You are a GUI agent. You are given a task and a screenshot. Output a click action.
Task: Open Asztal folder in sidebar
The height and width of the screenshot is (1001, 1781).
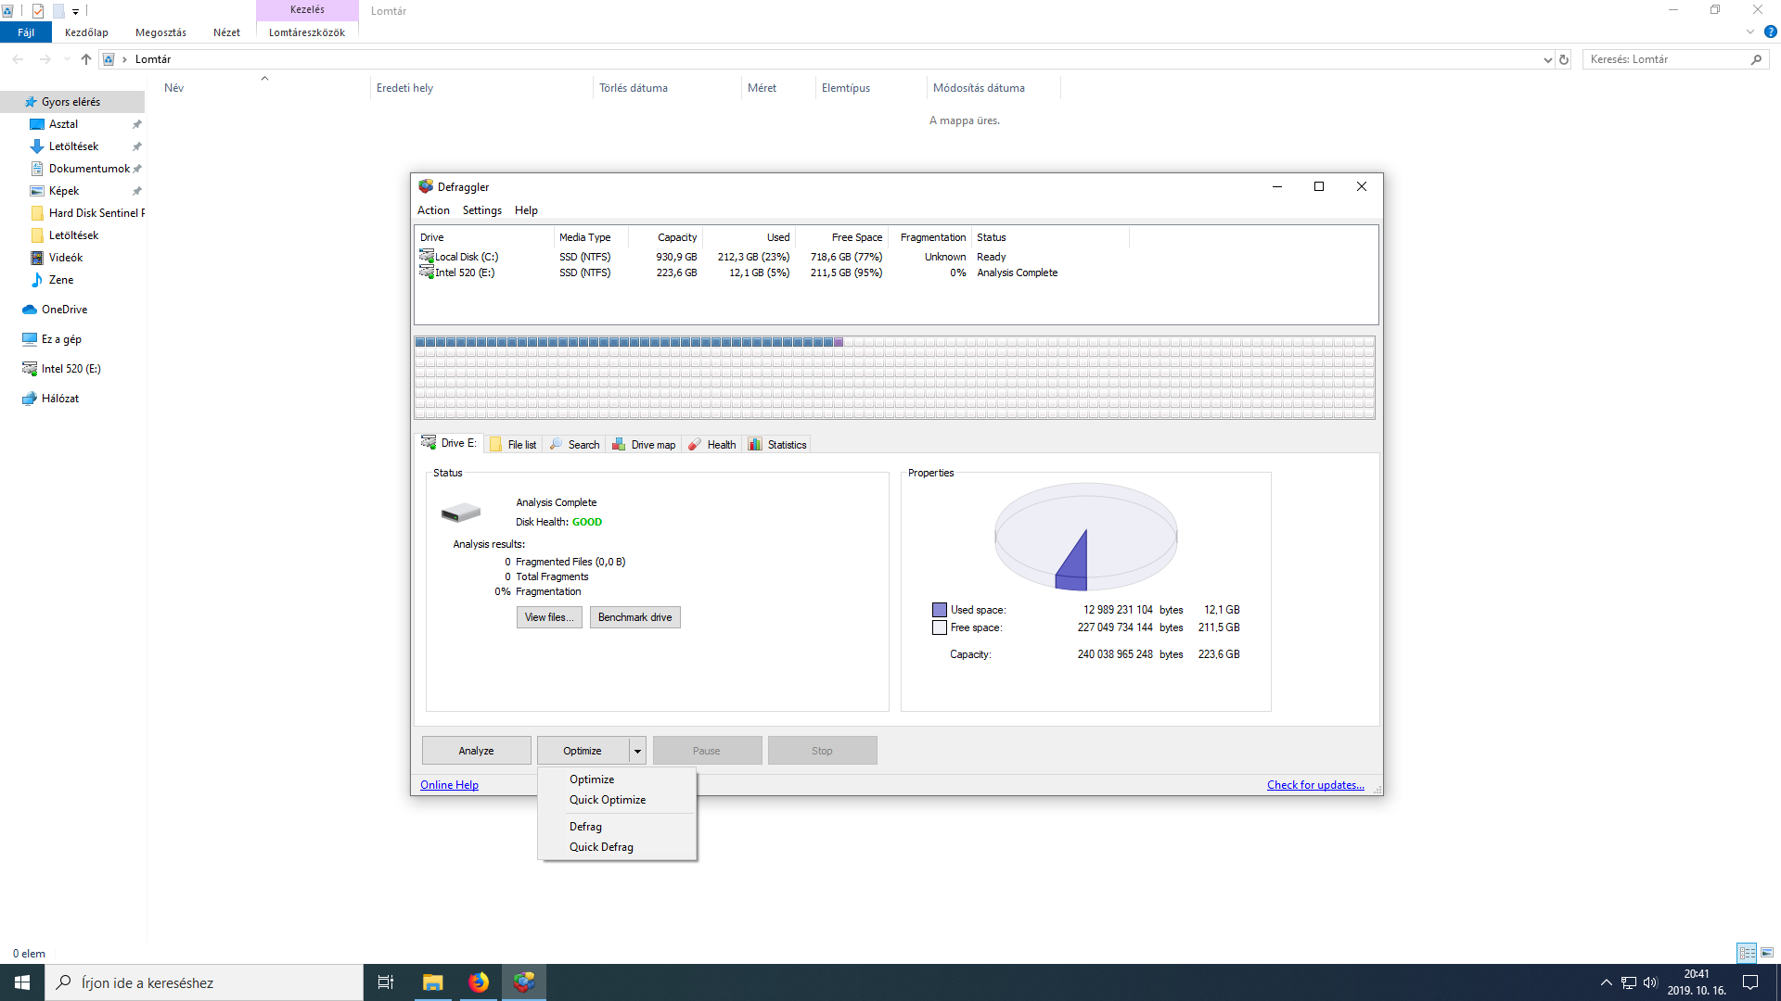pyautogui.click(x=63, y=124)
